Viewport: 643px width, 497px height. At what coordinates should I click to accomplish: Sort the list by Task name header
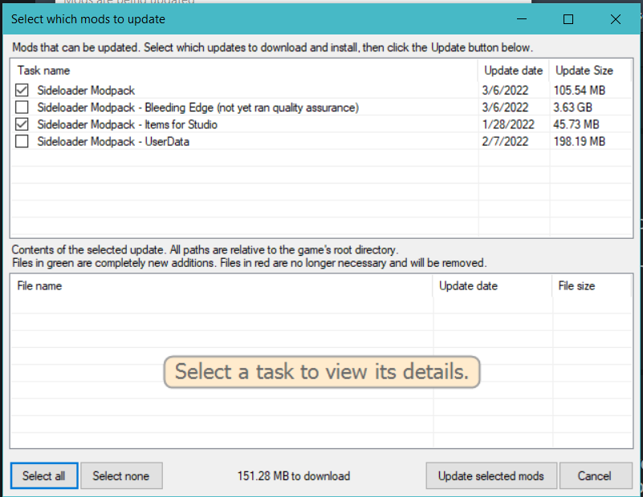[244, 71]
